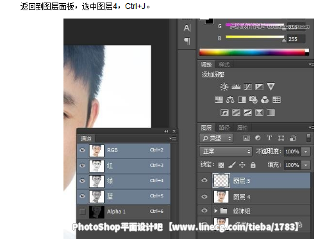Image resolution: width=334 pixels, height=239 pixels.
Task: Open the 填充 fill dropdown arrow
Action: pos(306,165)
